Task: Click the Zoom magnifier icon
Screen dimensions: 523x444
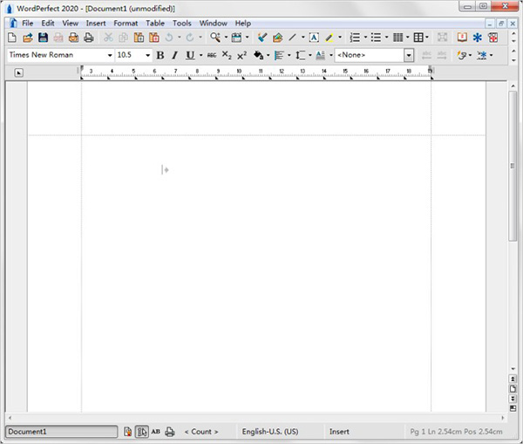Action: tap(215, 38)
